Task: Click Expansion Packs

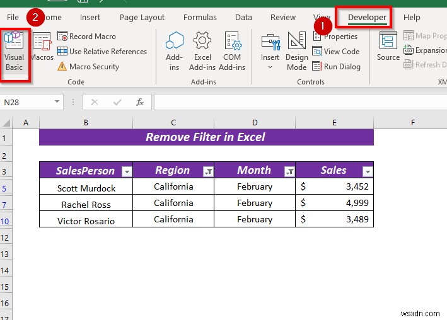Action: [x=425, y=50]
